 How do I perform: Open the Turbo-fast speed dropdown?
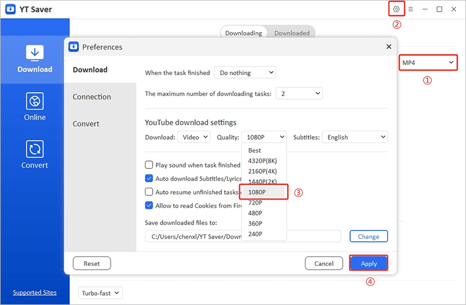[100, 293]
